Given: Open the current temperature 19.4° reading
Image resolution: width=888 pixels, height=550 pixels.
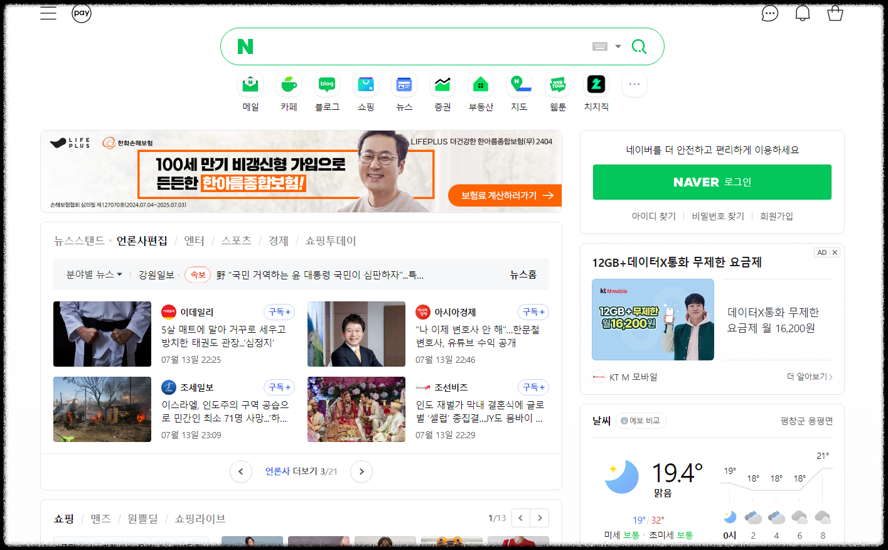Looking at the screenshot, I should coord(677,472).
